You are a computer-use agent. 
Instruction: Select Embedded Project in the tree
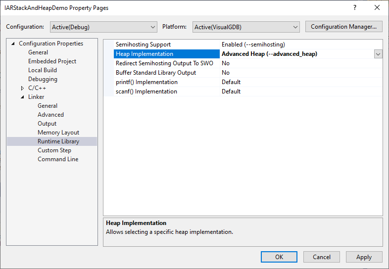52,61
